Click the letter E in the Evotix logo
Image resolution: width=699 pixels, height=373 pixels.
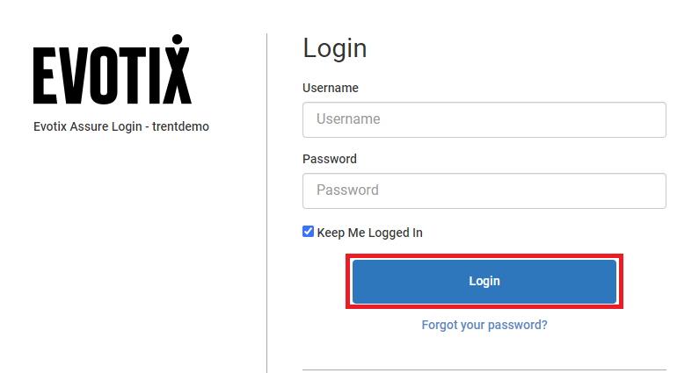(45, 75)
